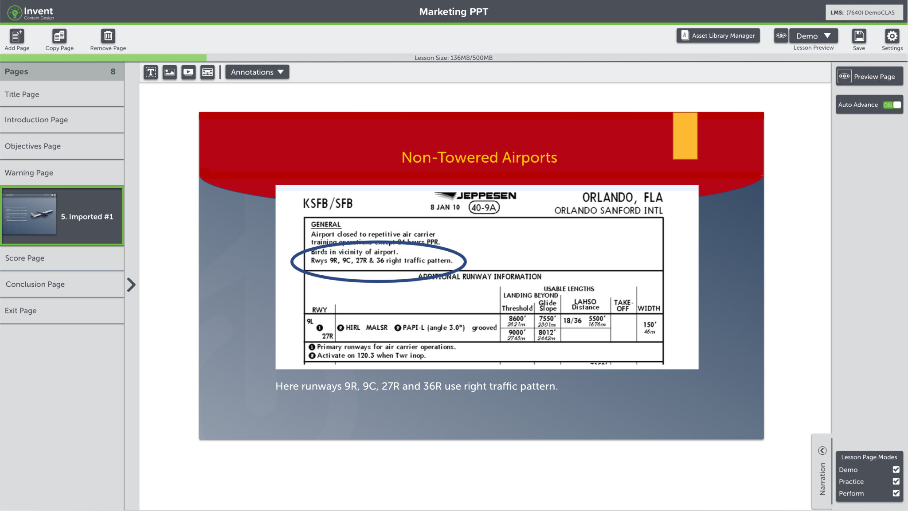The height and width of the screenshot is (511, 908).
Task: Uncheck the Practice lesson page mode
Action: (896, 481)
